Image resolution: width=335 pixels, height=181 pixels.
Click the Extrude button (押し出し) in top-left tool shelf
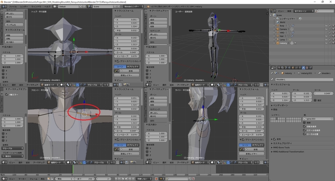14,14
